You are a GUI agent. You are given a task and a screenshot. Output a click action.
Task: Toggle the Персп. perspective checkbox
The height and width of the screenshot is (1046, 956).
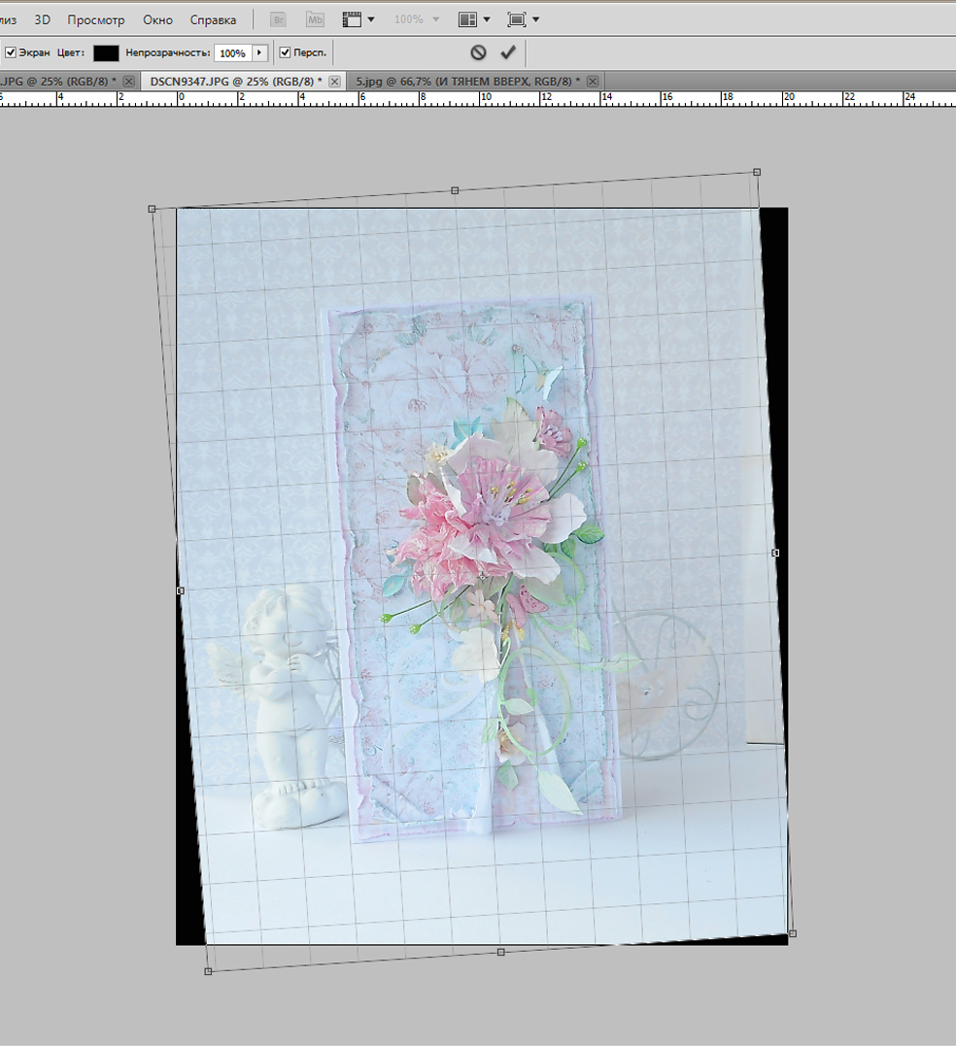tap(285, 52)
